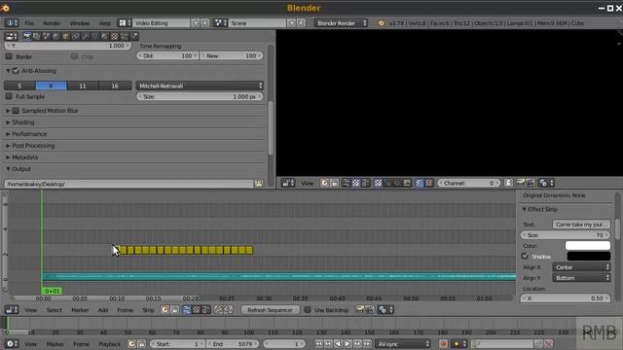
Task: Delete the Video Editing screen layout
Action: 205,23
